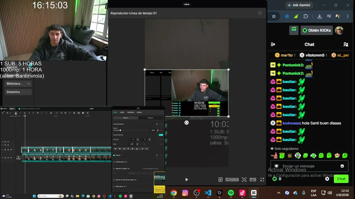Change the 9:16 aspect ratio setting
Viewport: 355px width, 199px height.
[x=253, y=179]
